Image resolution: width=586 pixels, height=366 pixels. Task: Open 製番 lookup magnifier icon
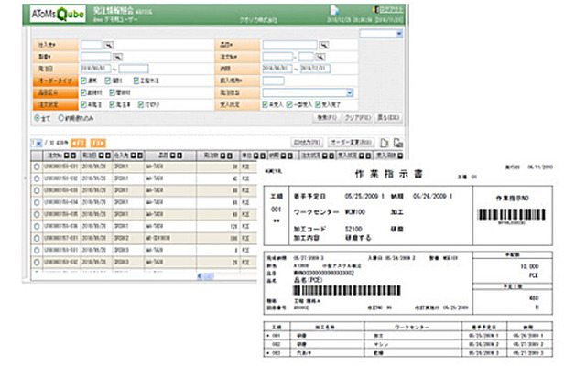[118, 57]
